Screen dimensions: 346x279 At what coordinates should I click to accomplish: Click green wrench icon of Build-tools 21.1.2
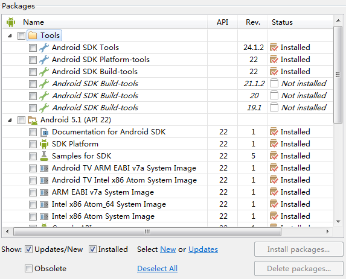pyautogui.click(x=44, y=84)
